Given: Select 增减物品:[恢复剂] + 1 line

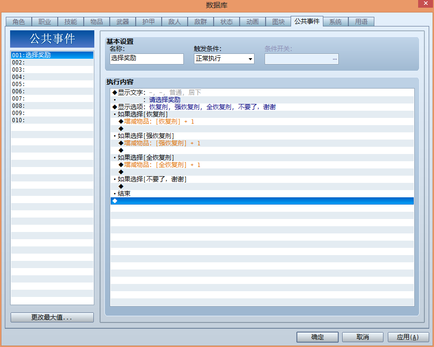Looking at the screenshot, I should (262, 121).
